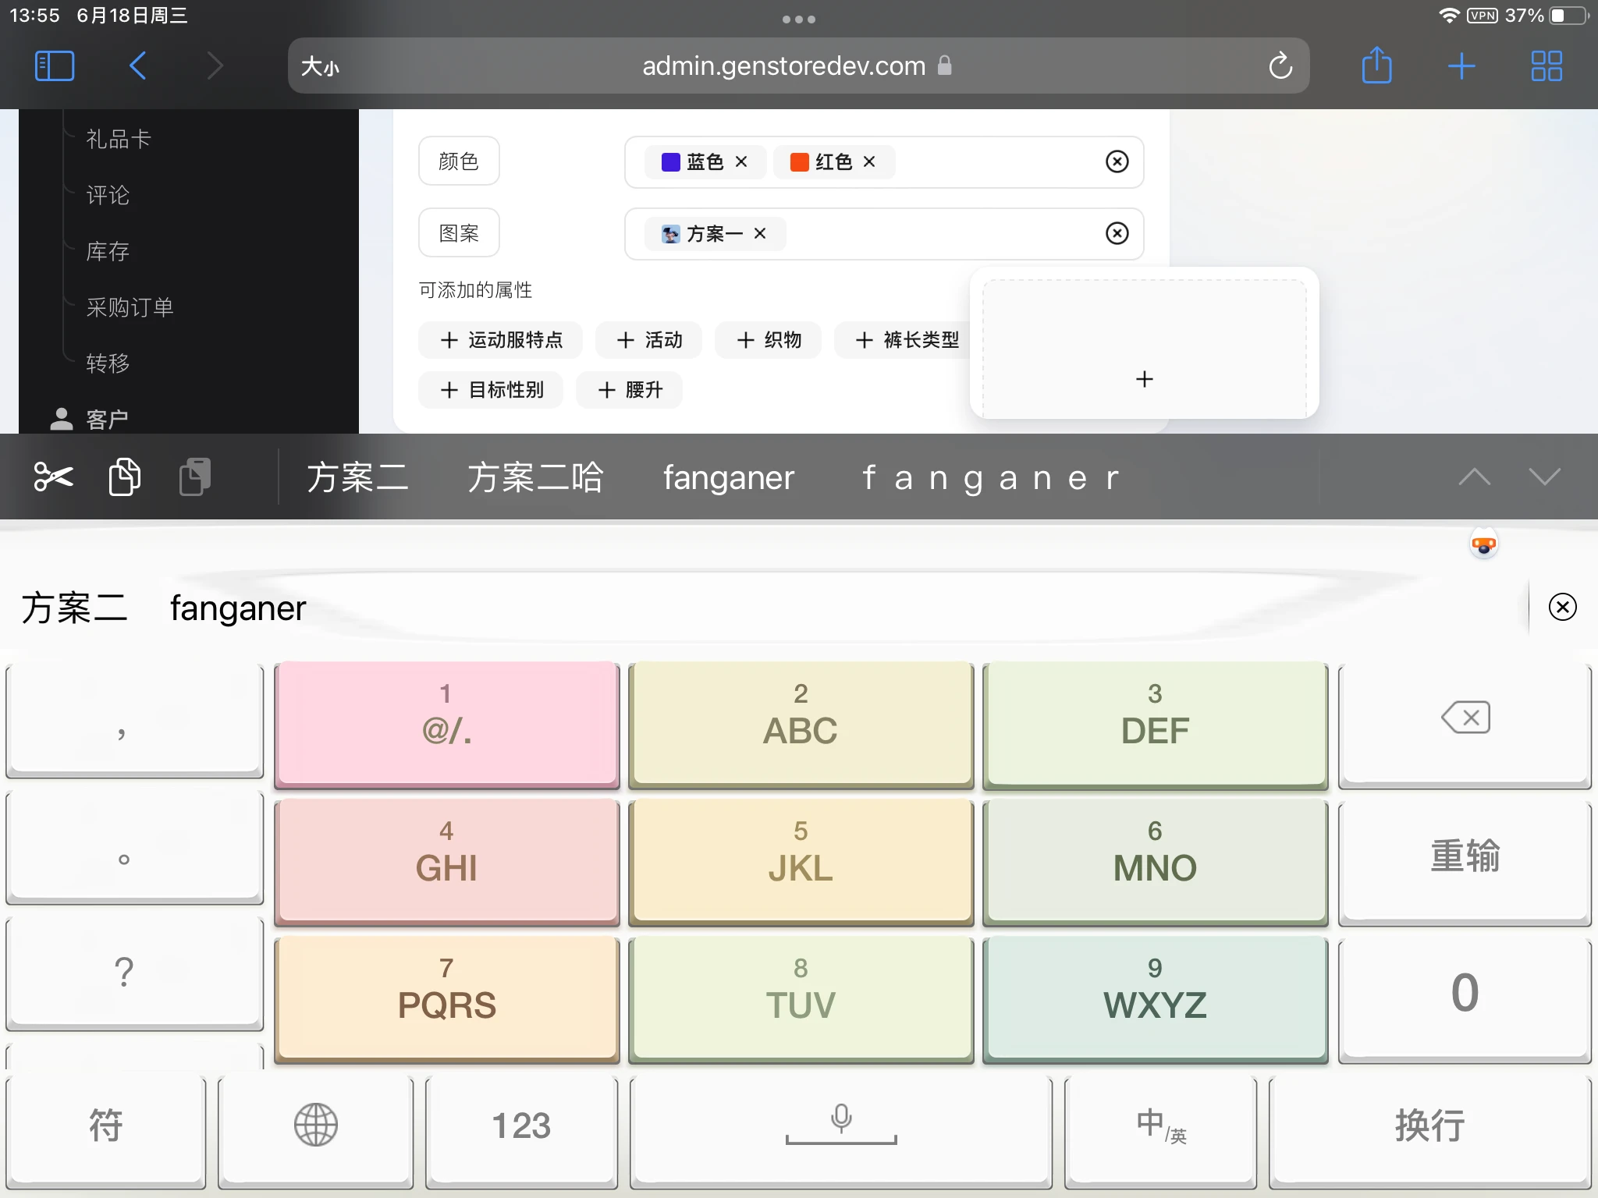Viewport: 1598px width, 1198px height.
Task: Tap the globe keyboard switch key
Action: click(315, 1125)
